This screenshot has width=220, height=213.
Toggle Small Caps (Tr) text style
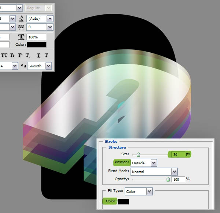(12, 55)
